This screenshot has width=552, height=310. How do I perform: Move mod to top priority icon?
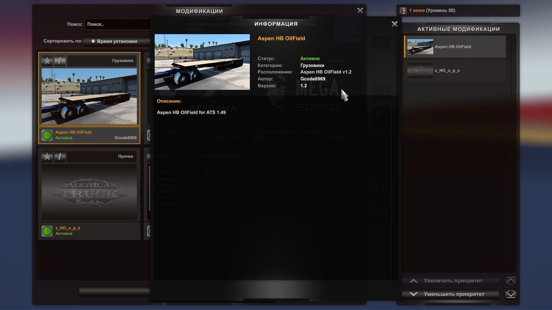tap(511, 281)
